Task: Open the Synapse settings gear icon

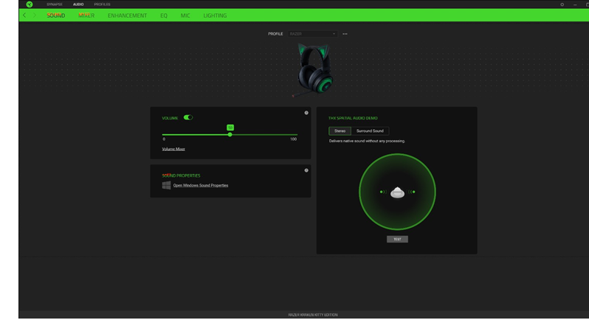Action: tap(562, 4)
